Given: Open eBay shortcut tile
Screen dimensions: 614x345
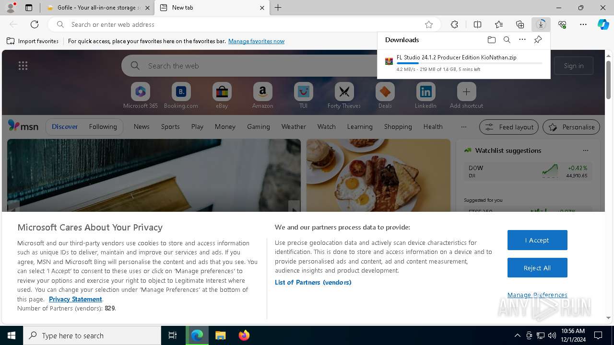Looking at the screenshot, I should click(x=222, y=95).
